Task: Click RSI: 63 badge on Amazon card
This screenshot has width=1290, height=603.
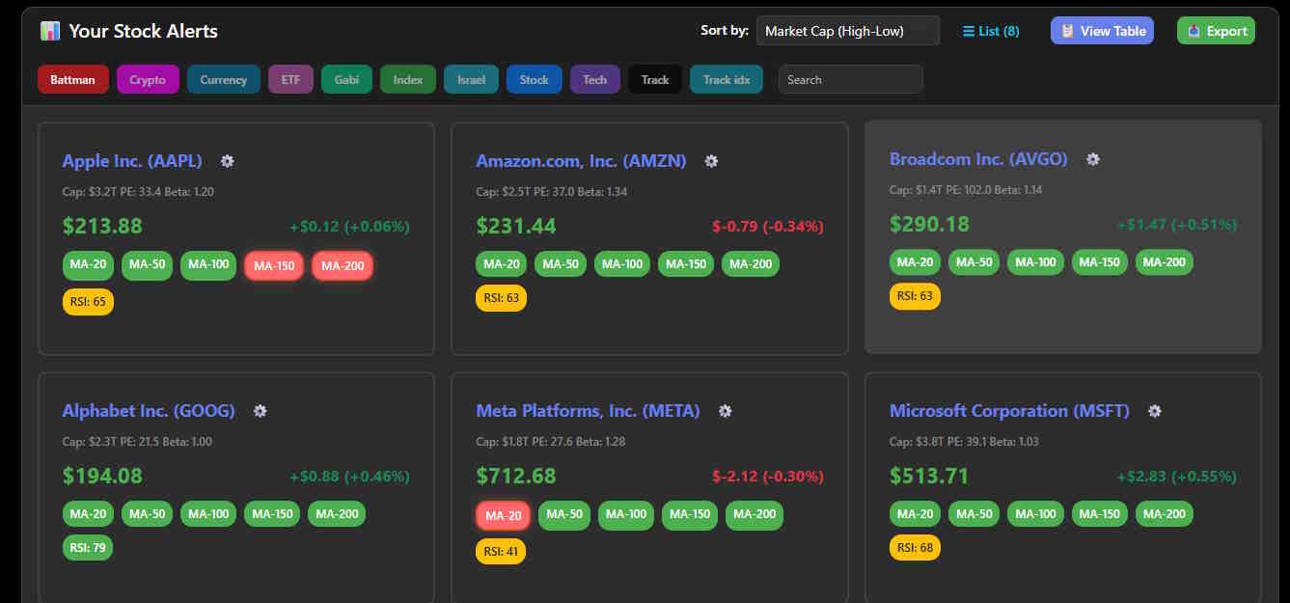Action: pyautogui.click(x=501, y=298)
